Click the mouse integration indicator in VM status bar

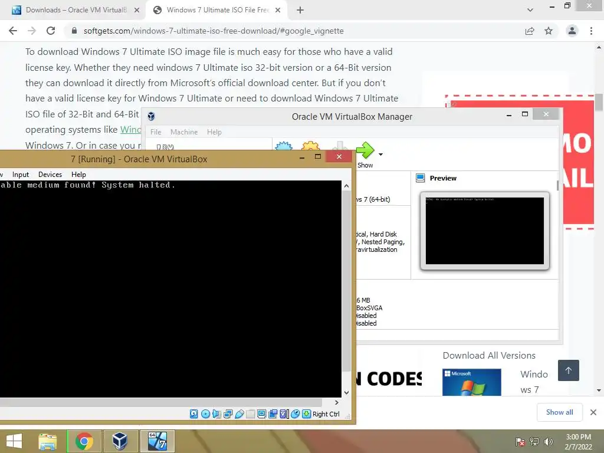(295, 413)
